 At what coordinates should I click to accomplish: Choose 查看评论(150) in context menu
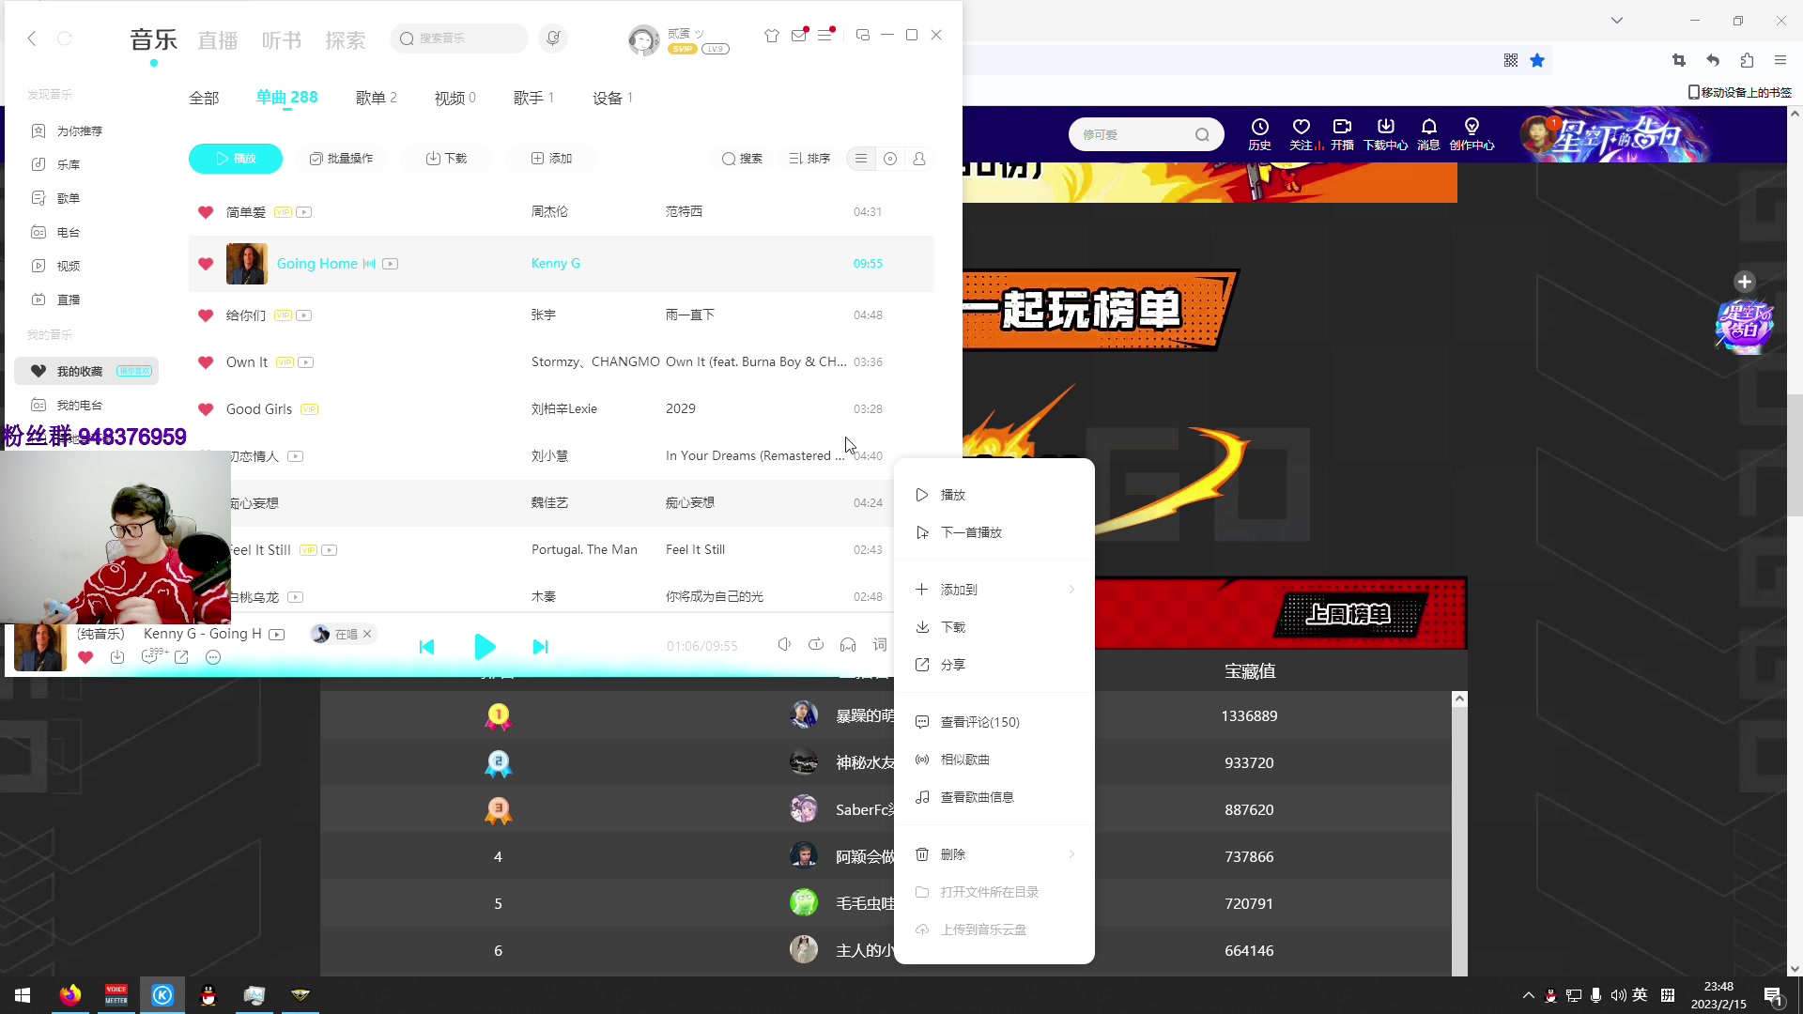coord(994,722)
